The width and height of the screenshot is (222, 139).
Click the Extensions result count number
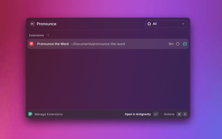48,35
